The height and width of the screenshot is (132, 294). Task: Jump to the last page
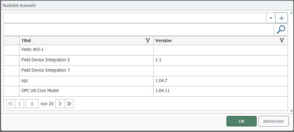pos(69,104)
